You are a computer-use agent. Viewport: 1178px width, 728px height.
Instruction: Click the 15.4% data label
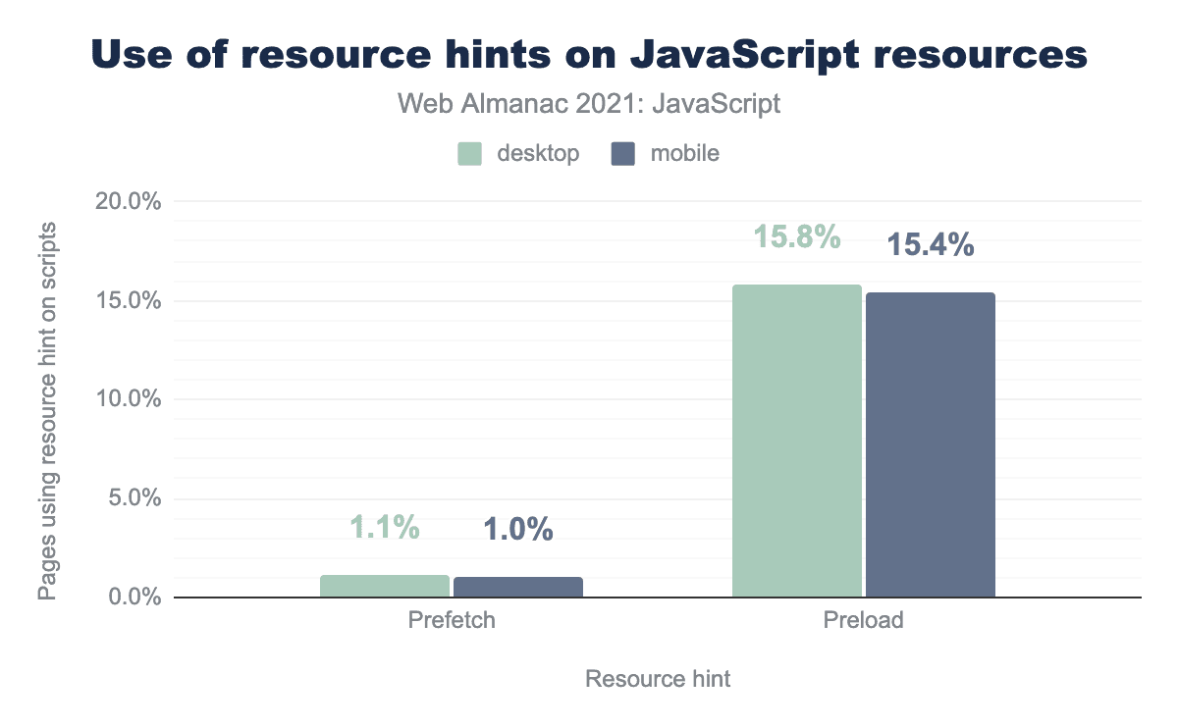(x=931, y=244)
